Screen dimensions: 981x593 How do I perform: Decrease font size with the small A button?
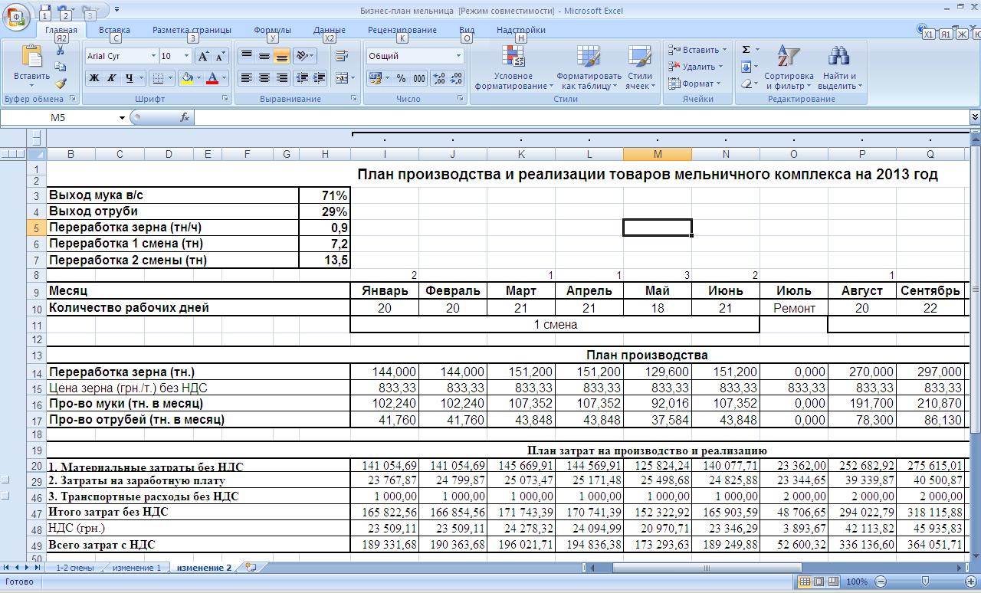click(220, 56)
